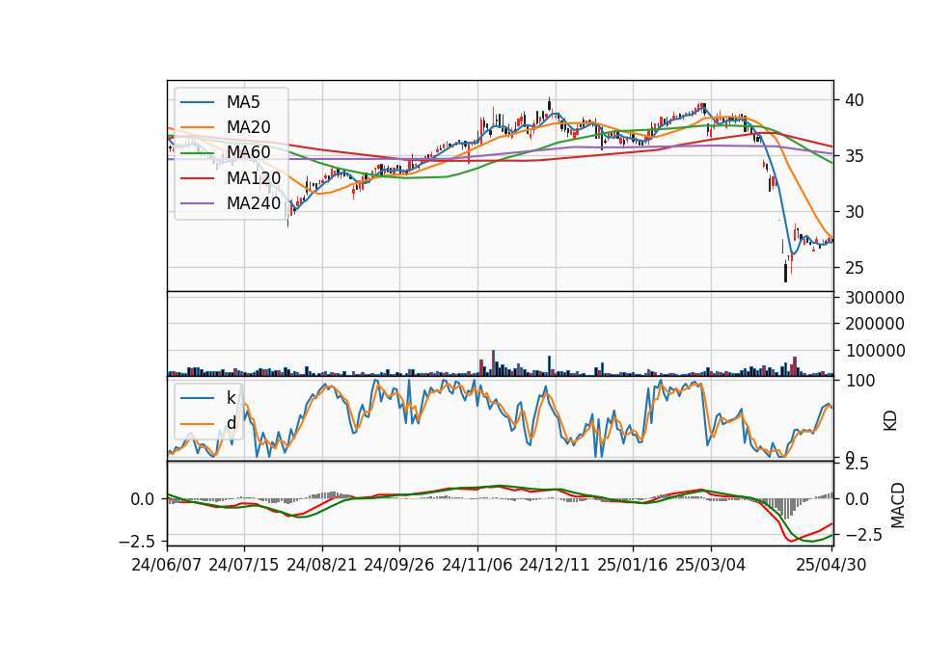Click date label 25/03/04
Viewport: 926px width, 665px height.
(711, 565)
